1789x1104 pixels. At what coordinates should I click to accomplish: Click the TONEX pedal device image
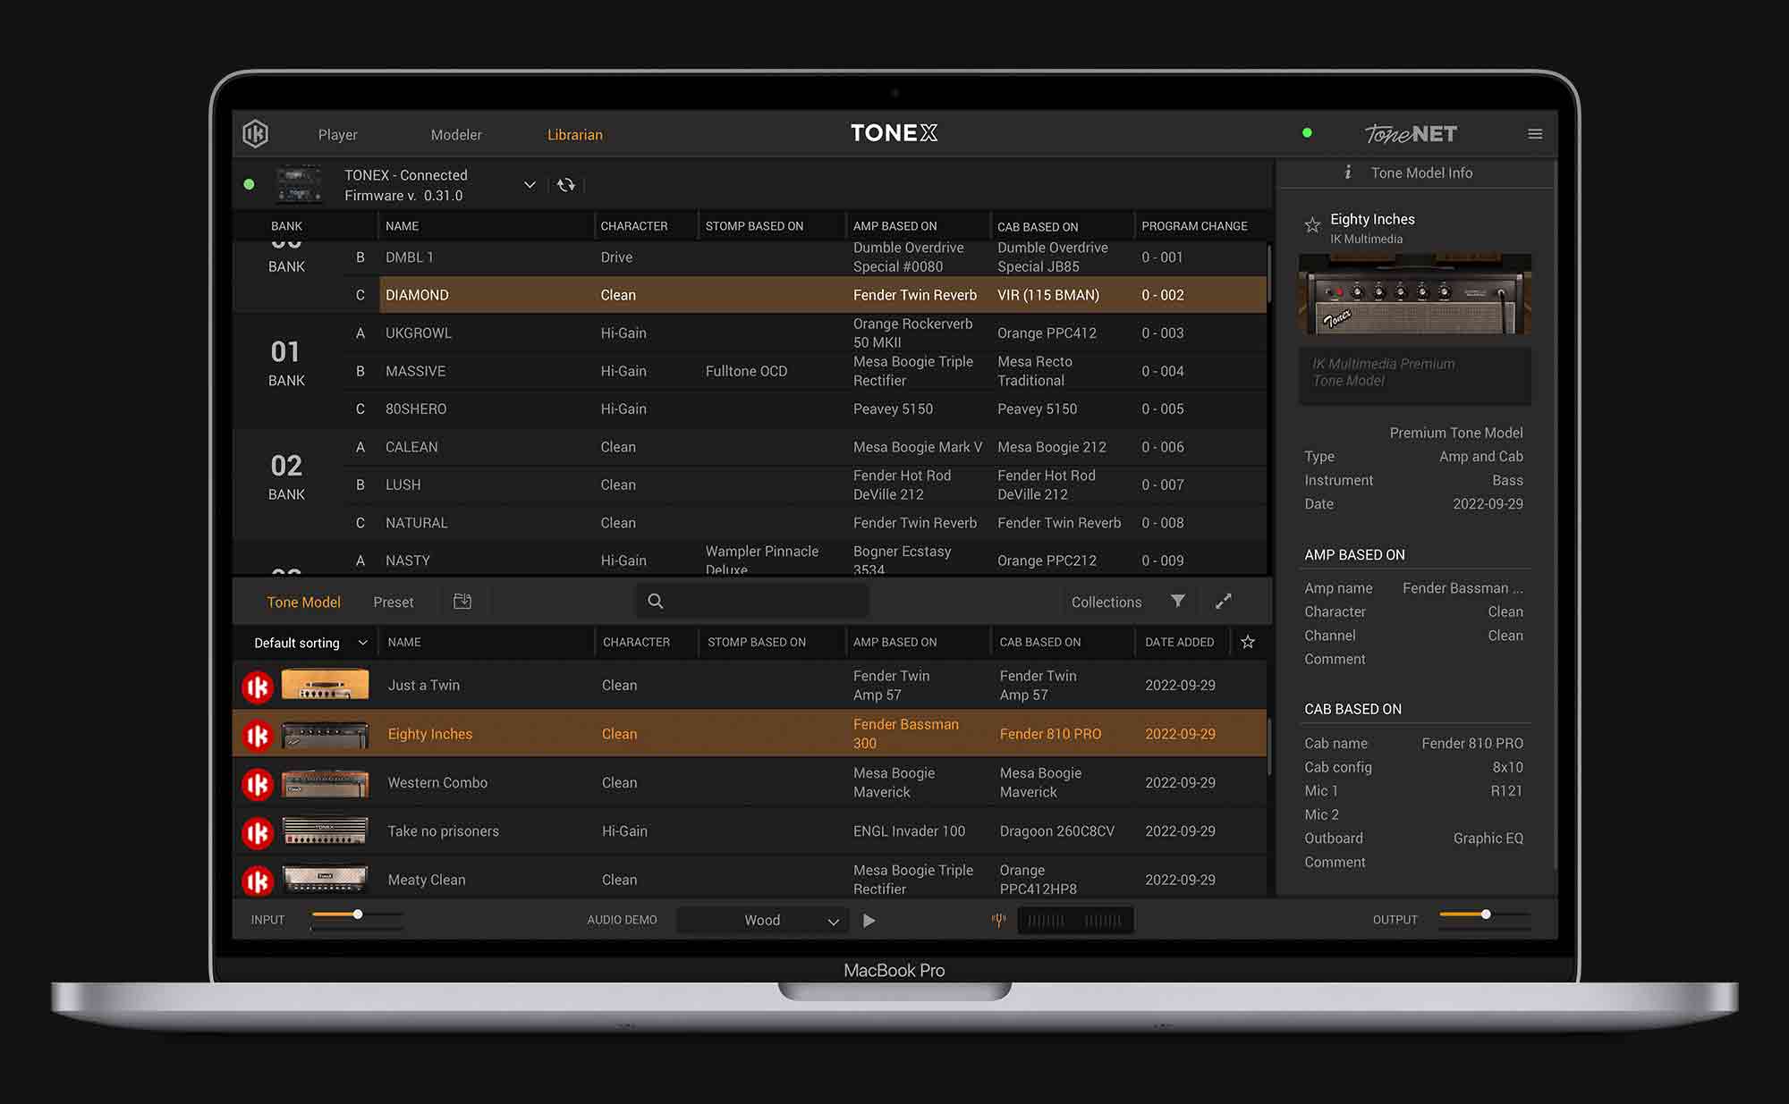299,185
